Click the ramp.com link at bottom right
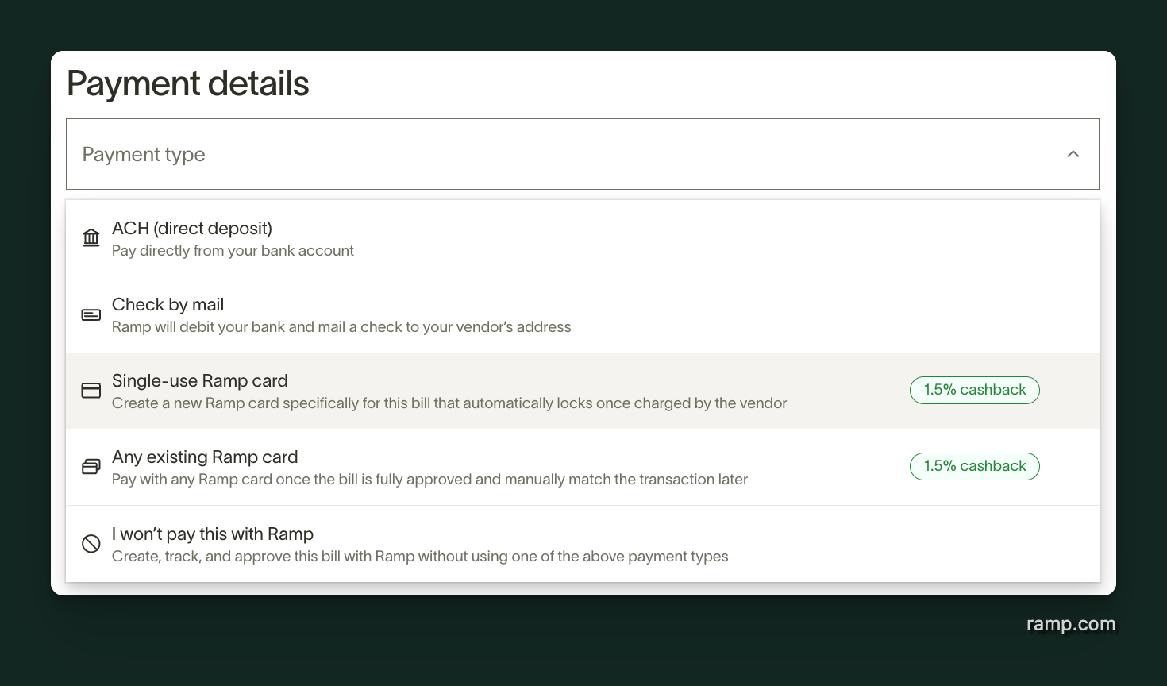Screen dimensions: 1167x686 [1070, 625]
